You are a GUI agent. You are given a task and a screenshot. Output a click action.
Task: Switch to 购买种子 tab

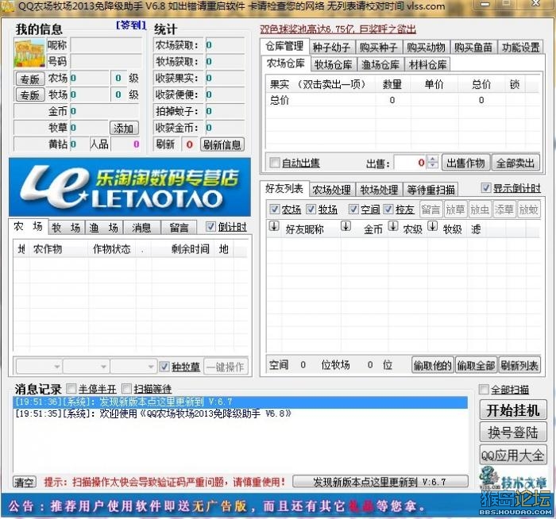378,47
